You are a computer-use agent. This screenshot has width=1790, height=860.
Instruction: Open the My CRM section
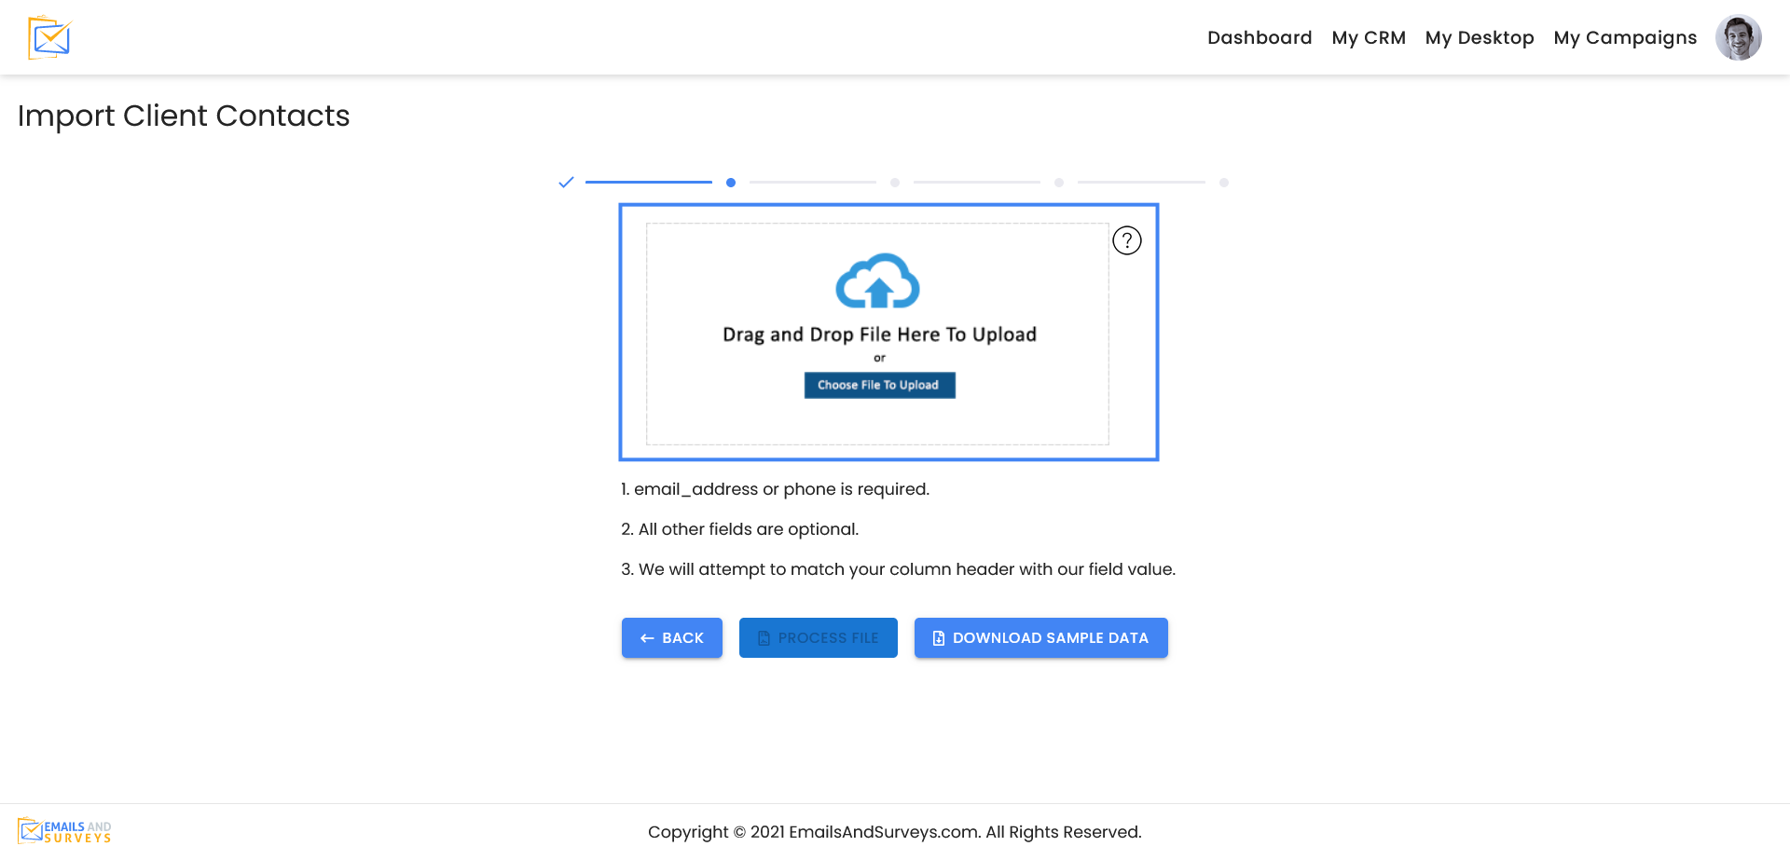tap(1369, 37)
